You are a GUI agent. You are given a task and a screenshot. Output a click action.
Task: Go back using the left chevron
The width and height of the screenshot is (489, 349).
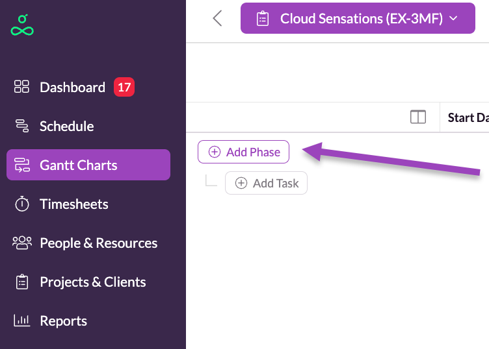[x=217, y=18]
